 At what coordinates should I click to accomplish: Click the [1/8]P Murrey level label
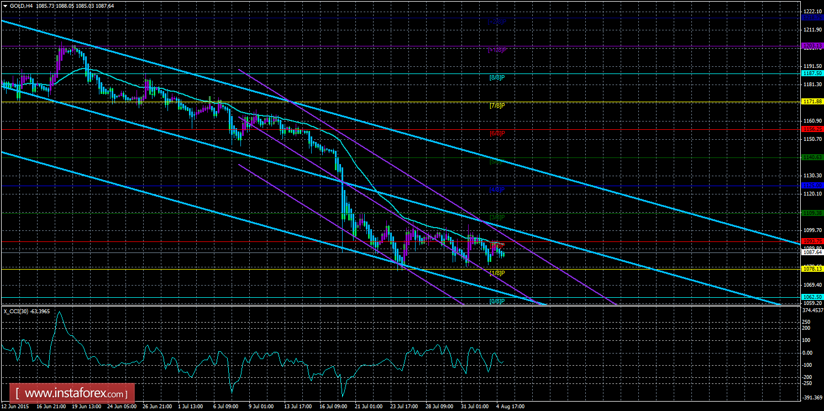(x=497, y=273)
